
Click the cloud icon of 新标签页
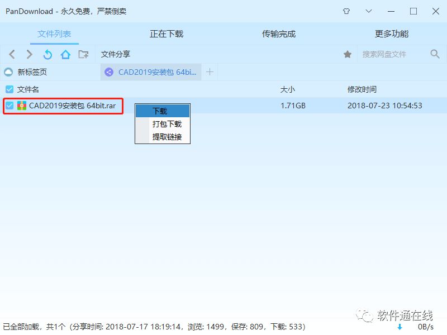(8, 72)
